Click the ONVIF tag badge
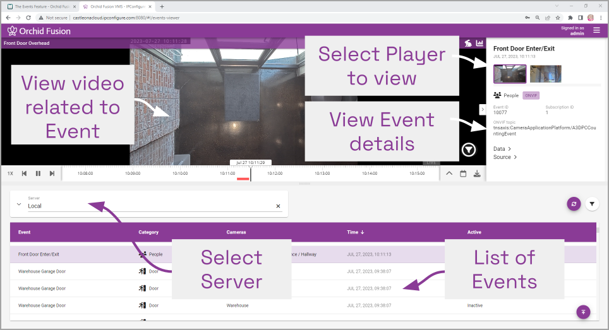 [531, 95]
